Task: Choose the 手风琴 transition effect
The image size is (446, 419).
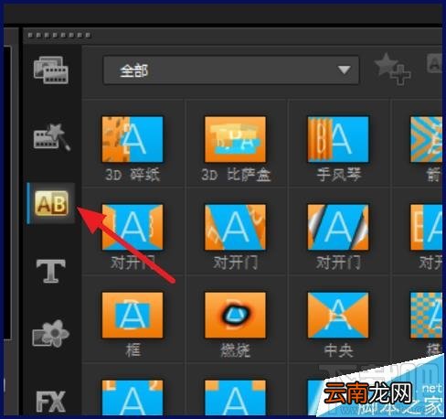Action: pos(338,139)
